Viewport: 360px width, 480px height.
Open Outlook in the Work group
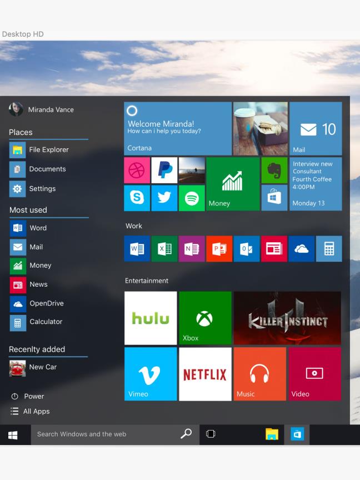(247, 248)
